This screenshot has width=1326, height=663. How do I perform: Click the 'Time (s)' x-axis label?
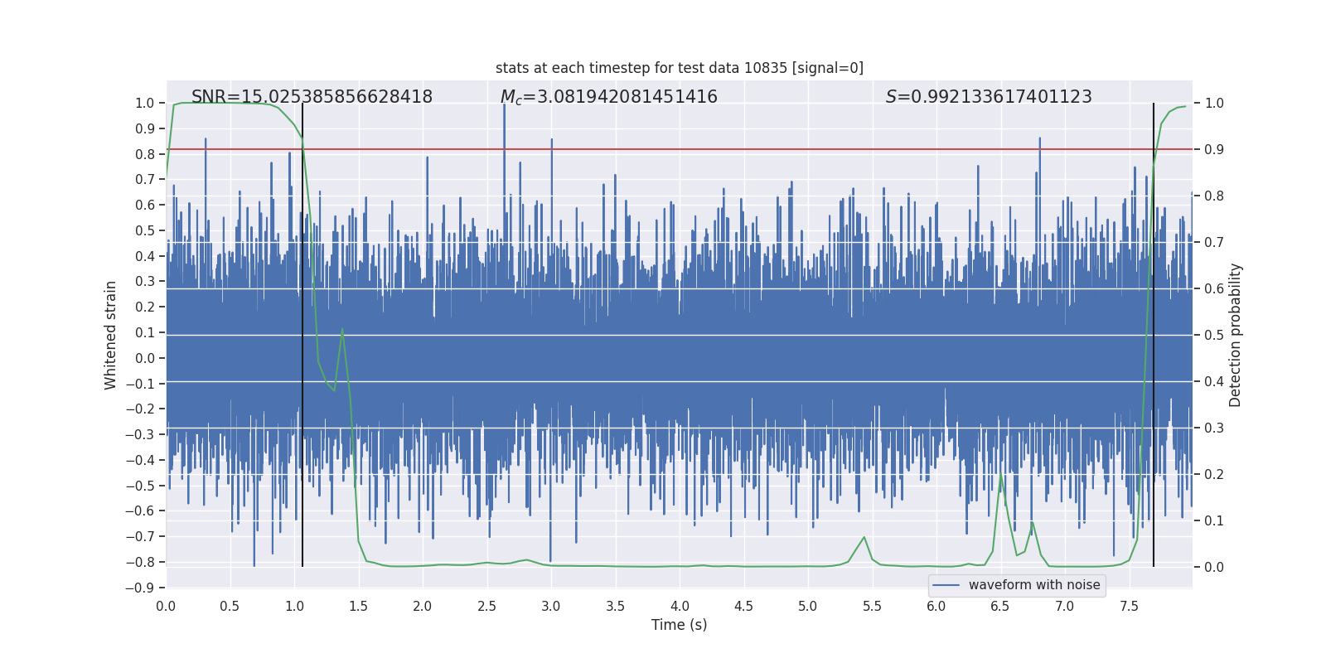679,625
